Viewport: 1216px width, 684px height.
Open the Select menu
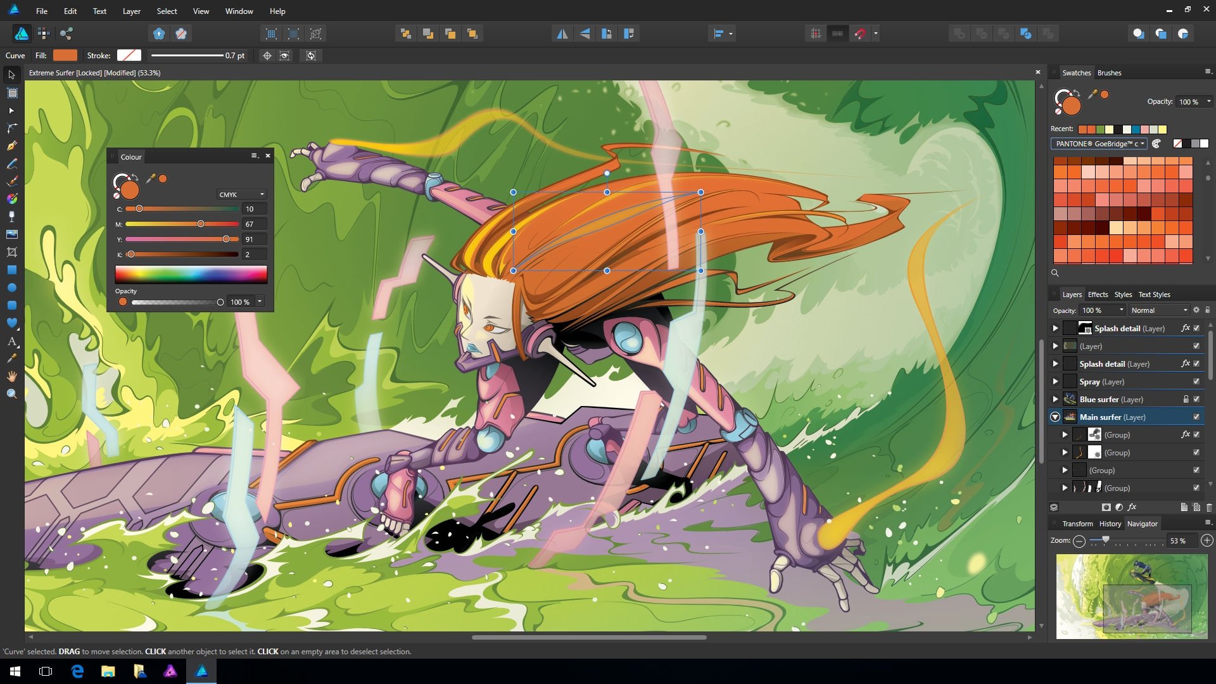167,11
